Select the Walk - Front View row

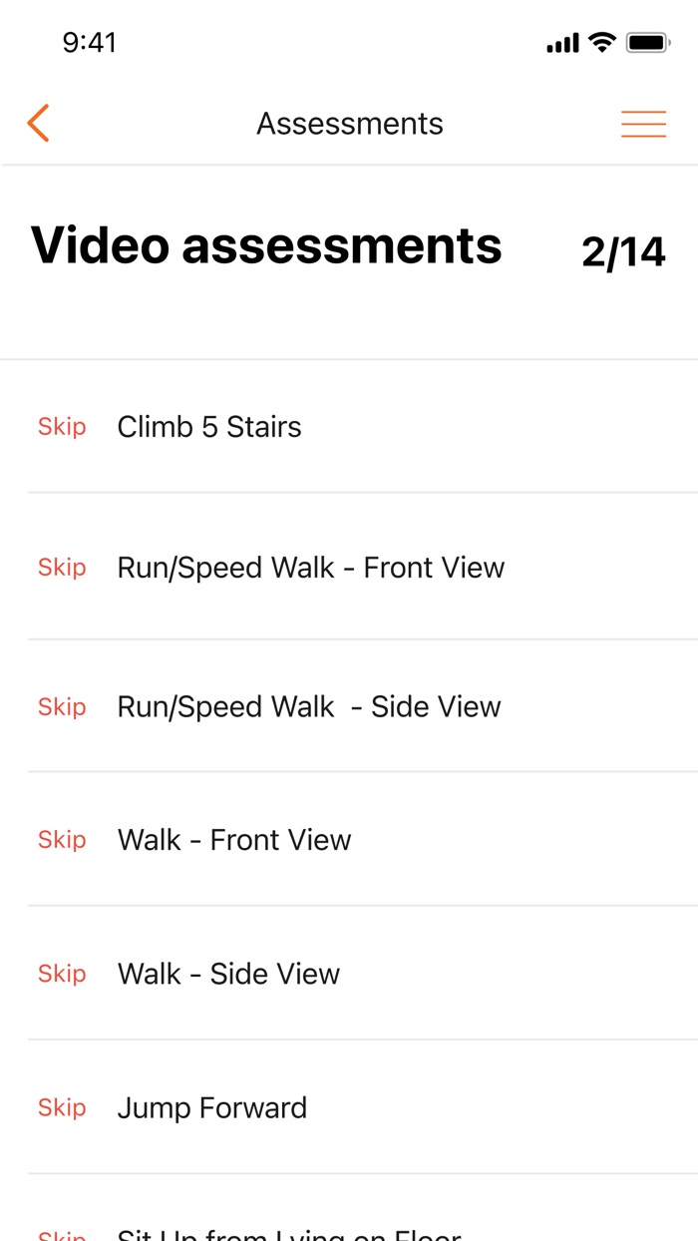[x=234, y=840]
